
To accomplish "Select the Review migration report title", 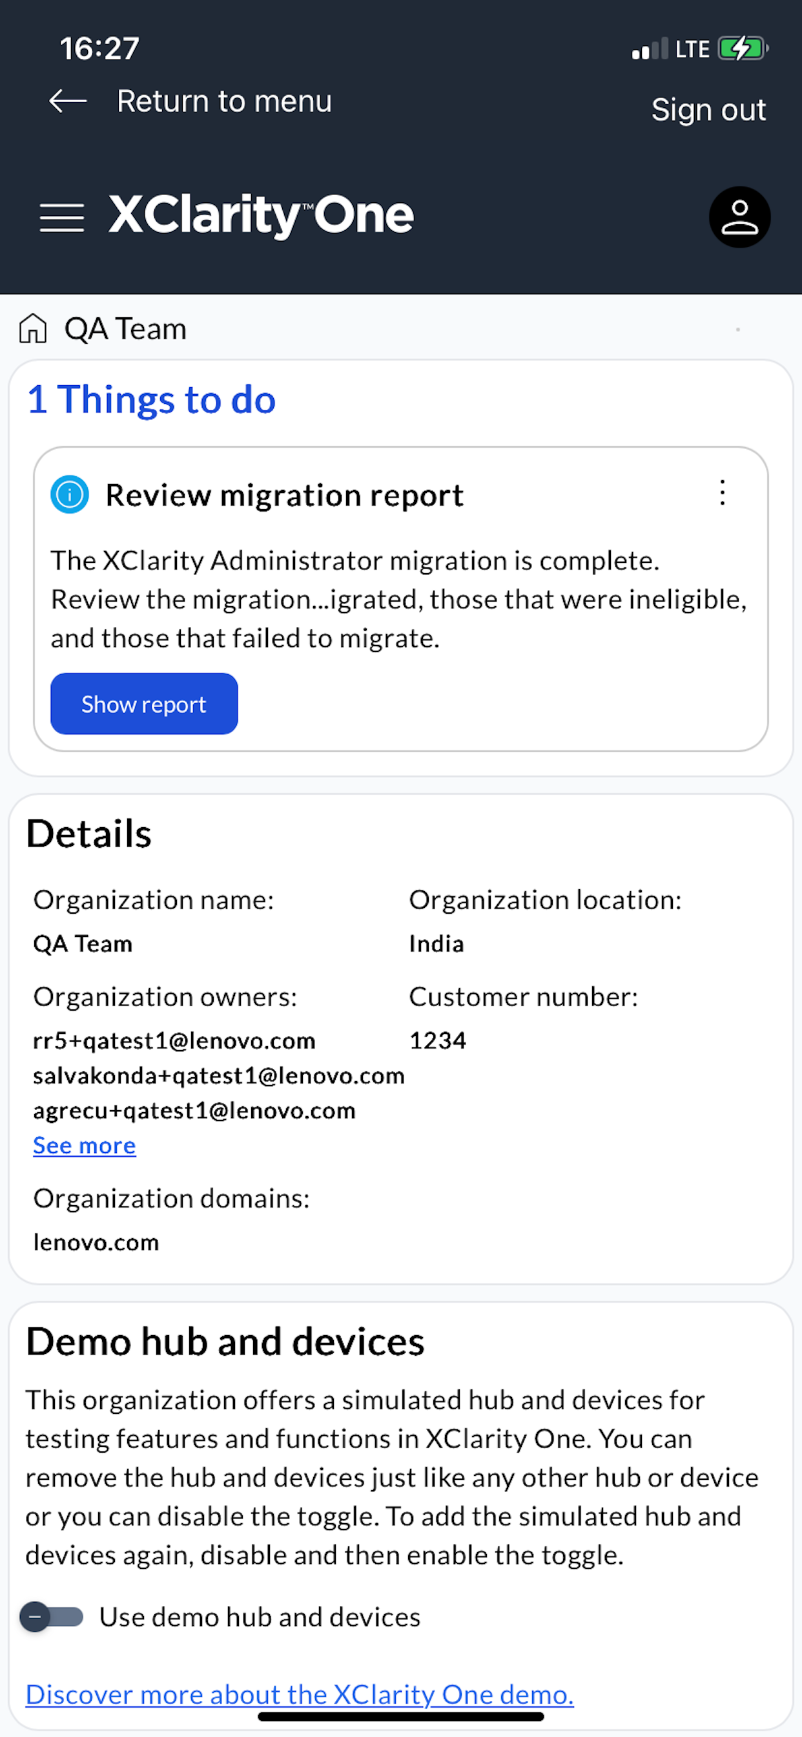I will pos(284,496).
